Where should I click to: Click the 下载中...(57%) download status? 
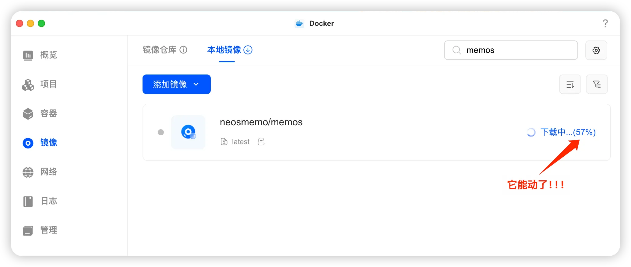point(568,132)
